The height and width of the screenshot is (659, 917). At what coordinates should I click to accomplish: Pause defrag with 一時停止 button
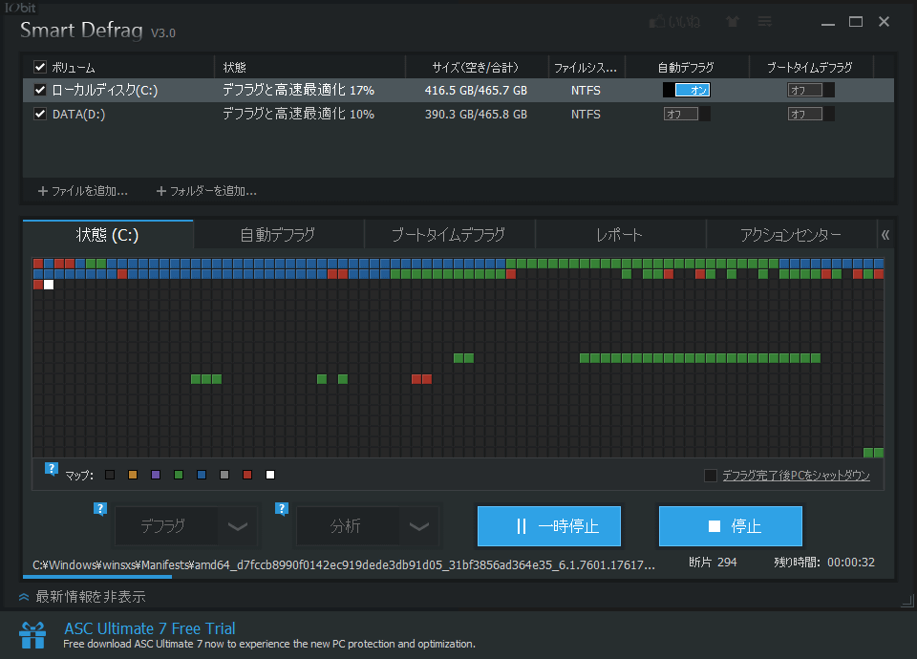pyautogui.click(x=548, y=526)
